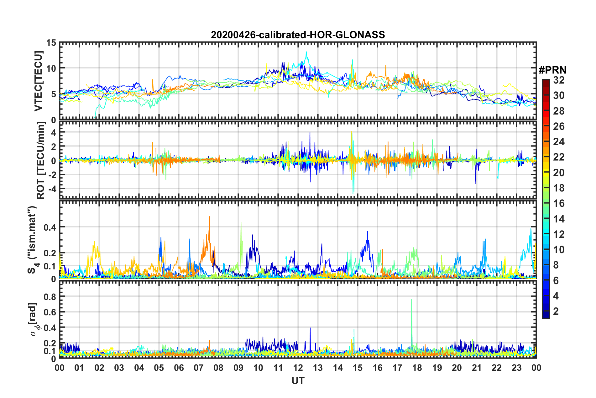Click colorbar tick label 14
The height and width of the screenshot is (398, 596).
[559, 219]
